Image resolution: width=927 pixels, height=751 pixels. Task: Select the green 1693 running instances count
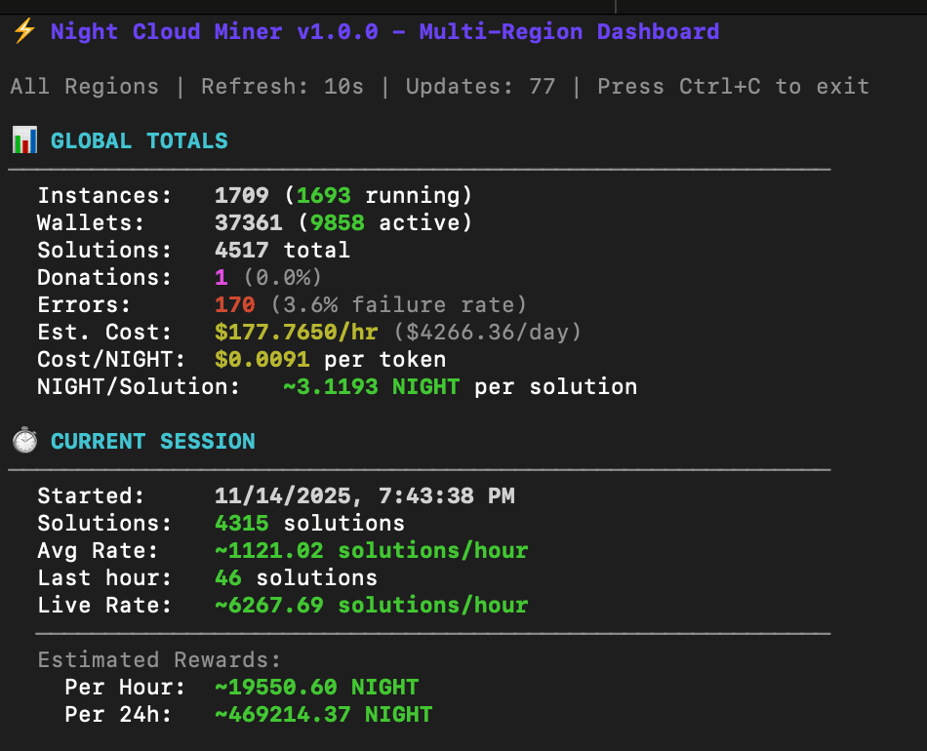(x=324, y=195)
